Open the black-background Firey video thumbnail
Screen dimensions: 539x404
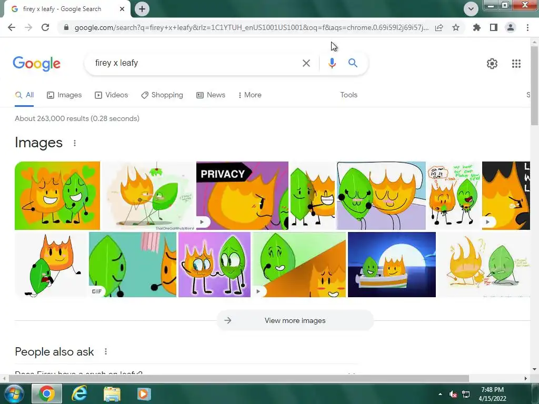(506, 196)
